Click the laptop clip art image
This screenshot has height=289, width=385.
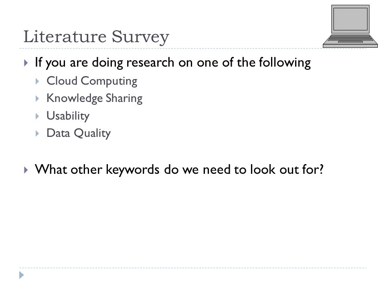[x=350, y=26]
